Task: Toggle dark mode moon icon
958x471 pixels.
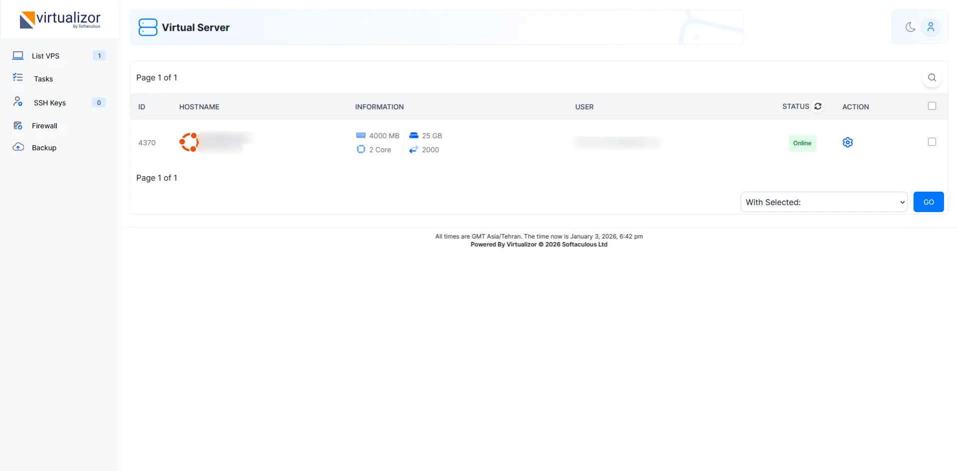Action: click(x=910, y=27)
